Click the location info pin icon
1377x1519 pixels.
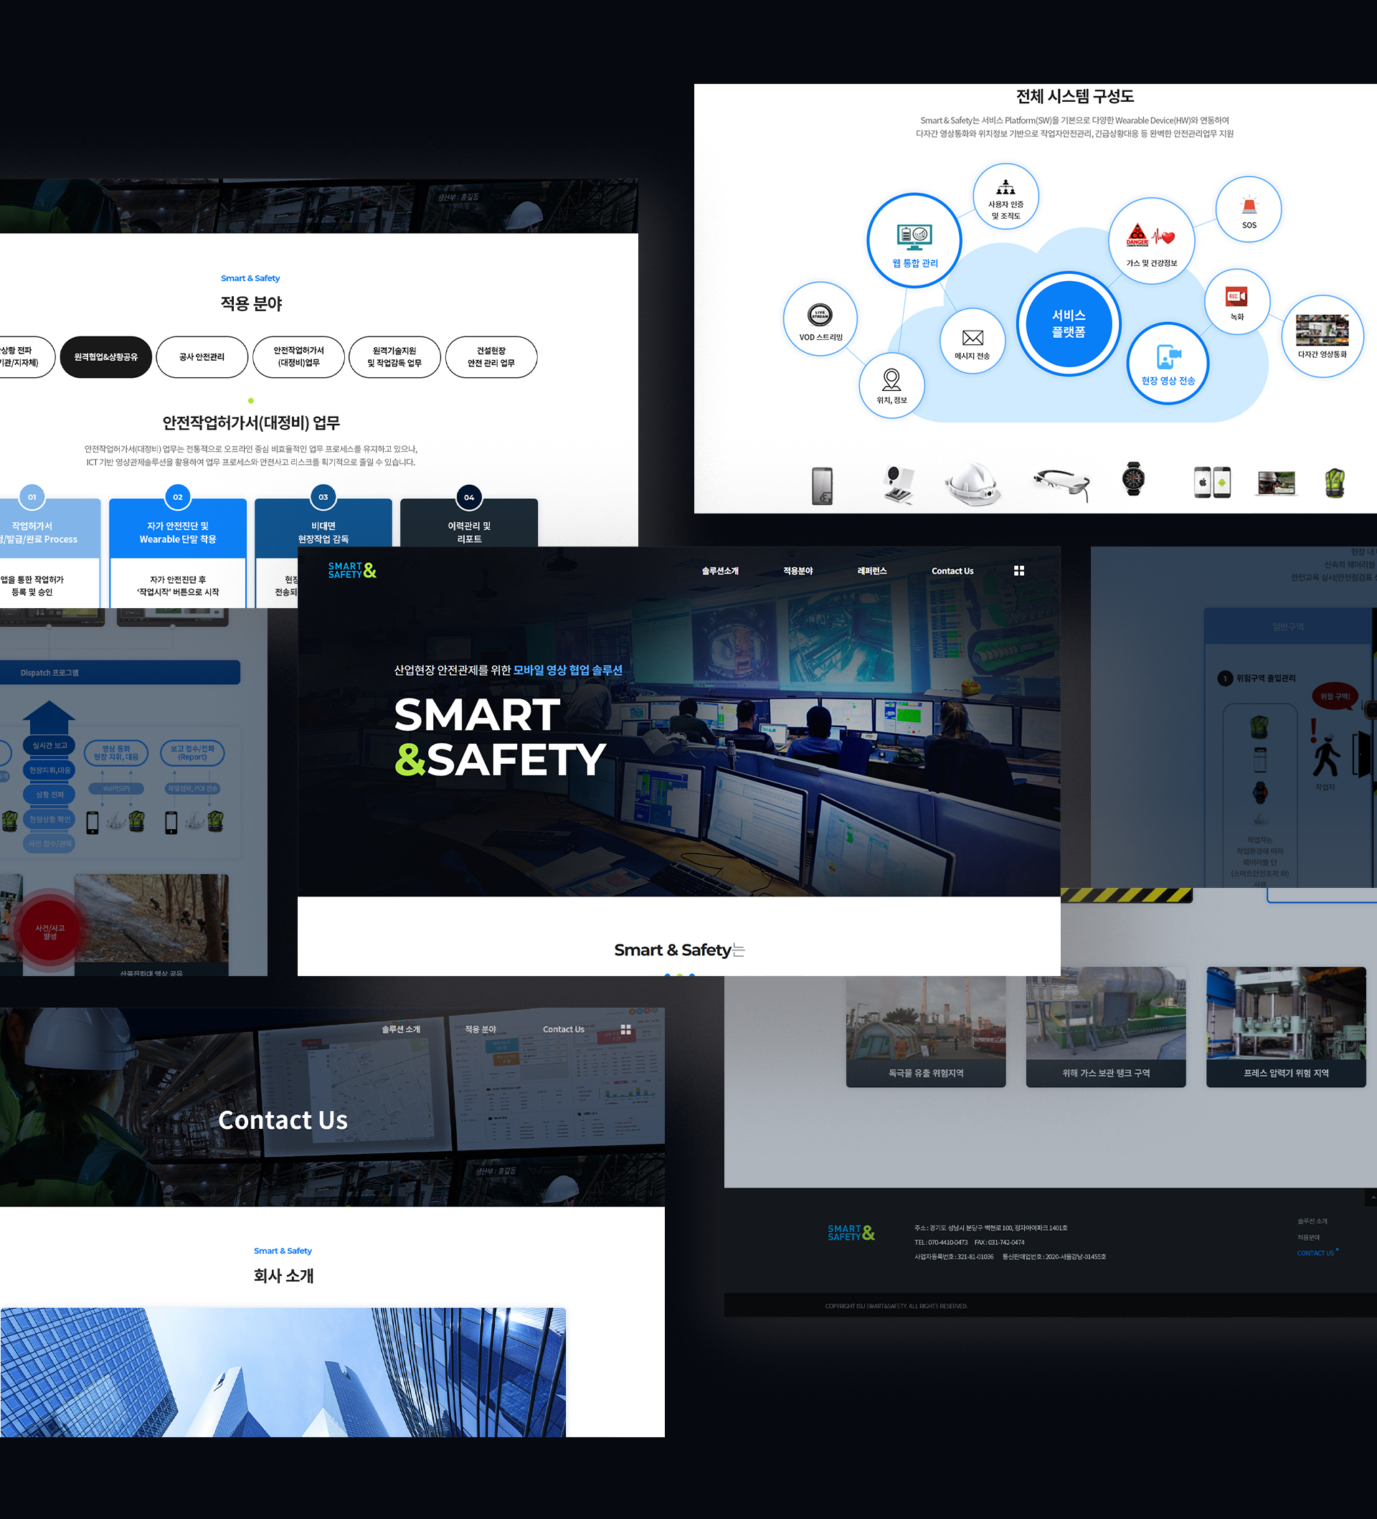point(891,380)
